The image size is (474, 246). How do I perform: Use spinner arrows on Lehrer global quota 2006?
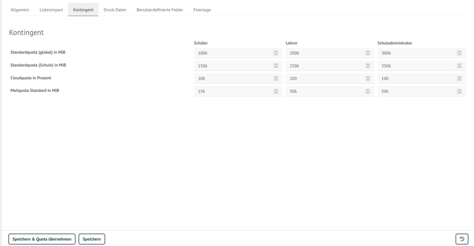click(x=368, y=53)
